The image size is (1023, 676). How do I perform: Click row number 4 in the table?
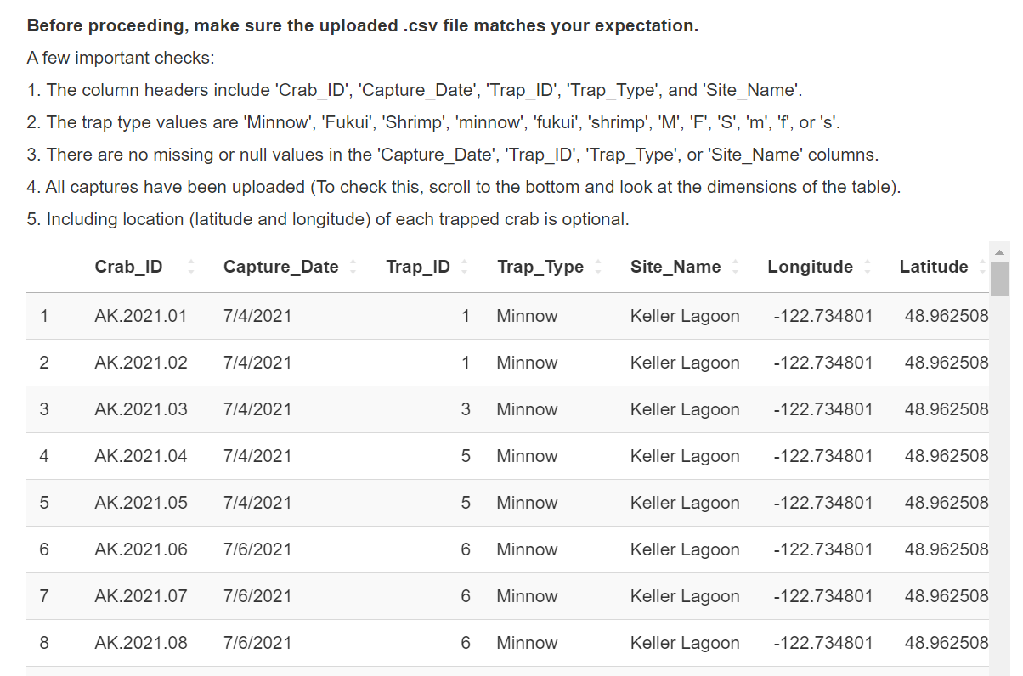(44, 456)
